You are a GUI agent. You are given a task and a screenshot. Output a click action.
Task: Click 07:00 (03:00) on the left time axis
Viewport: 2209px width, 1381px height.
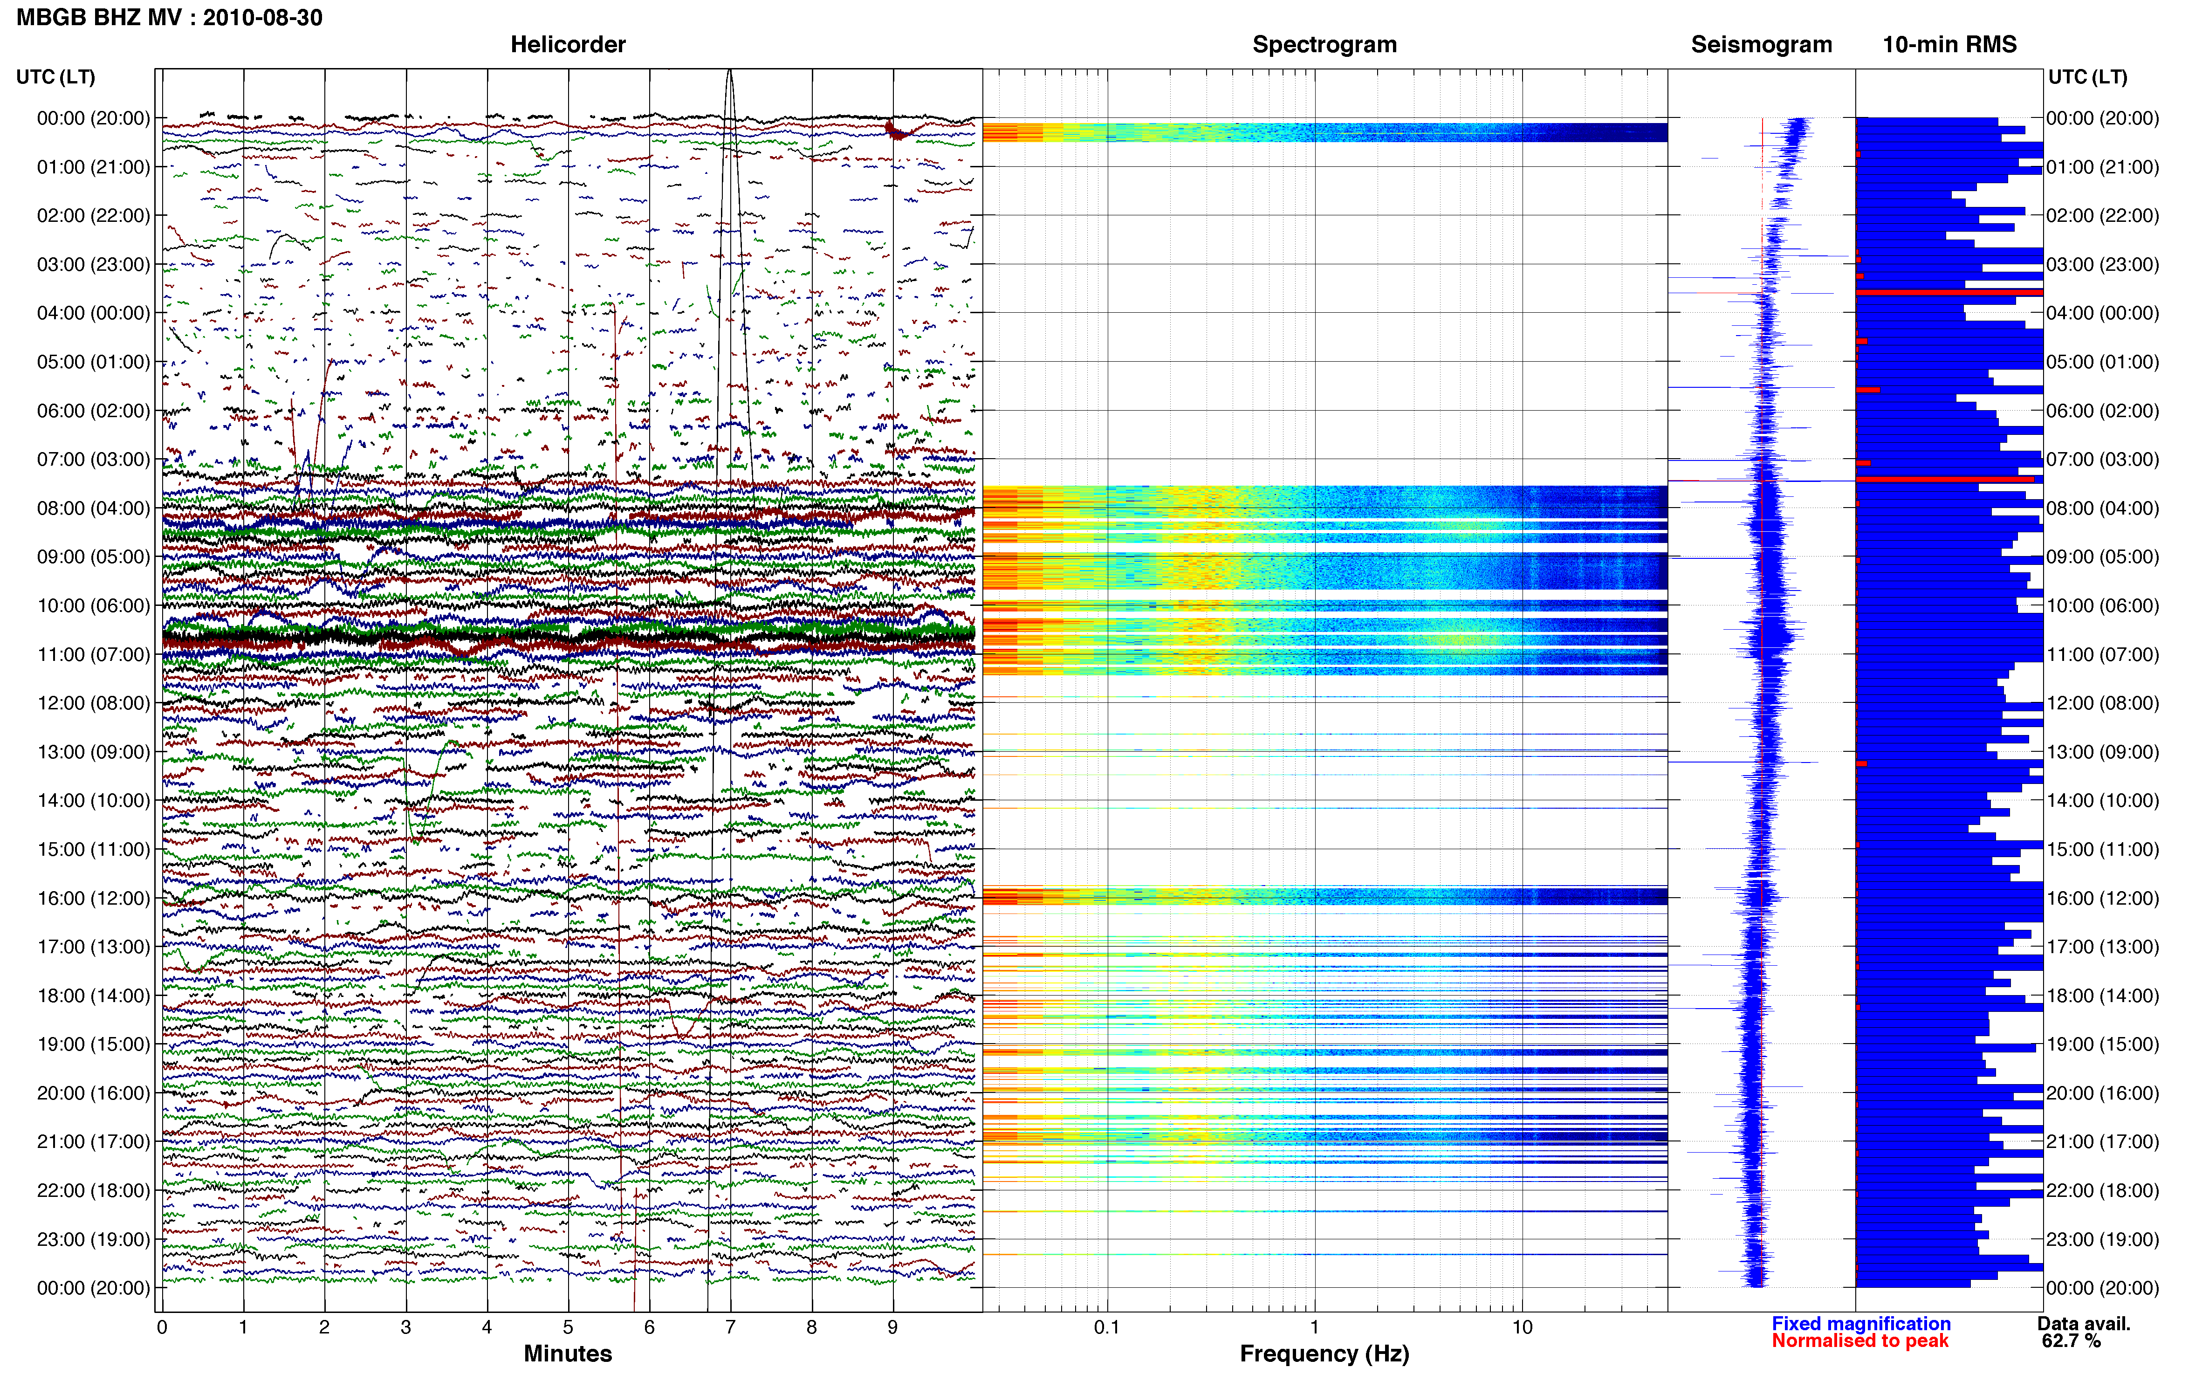tap(93, 460)
